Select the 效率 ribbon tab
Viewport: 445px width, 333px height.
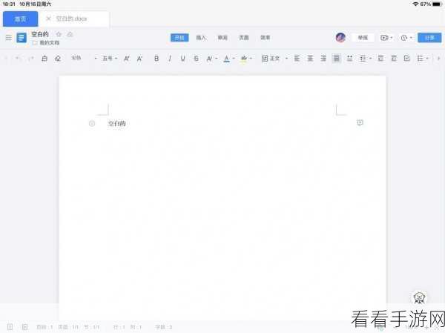tap(265, 38)
